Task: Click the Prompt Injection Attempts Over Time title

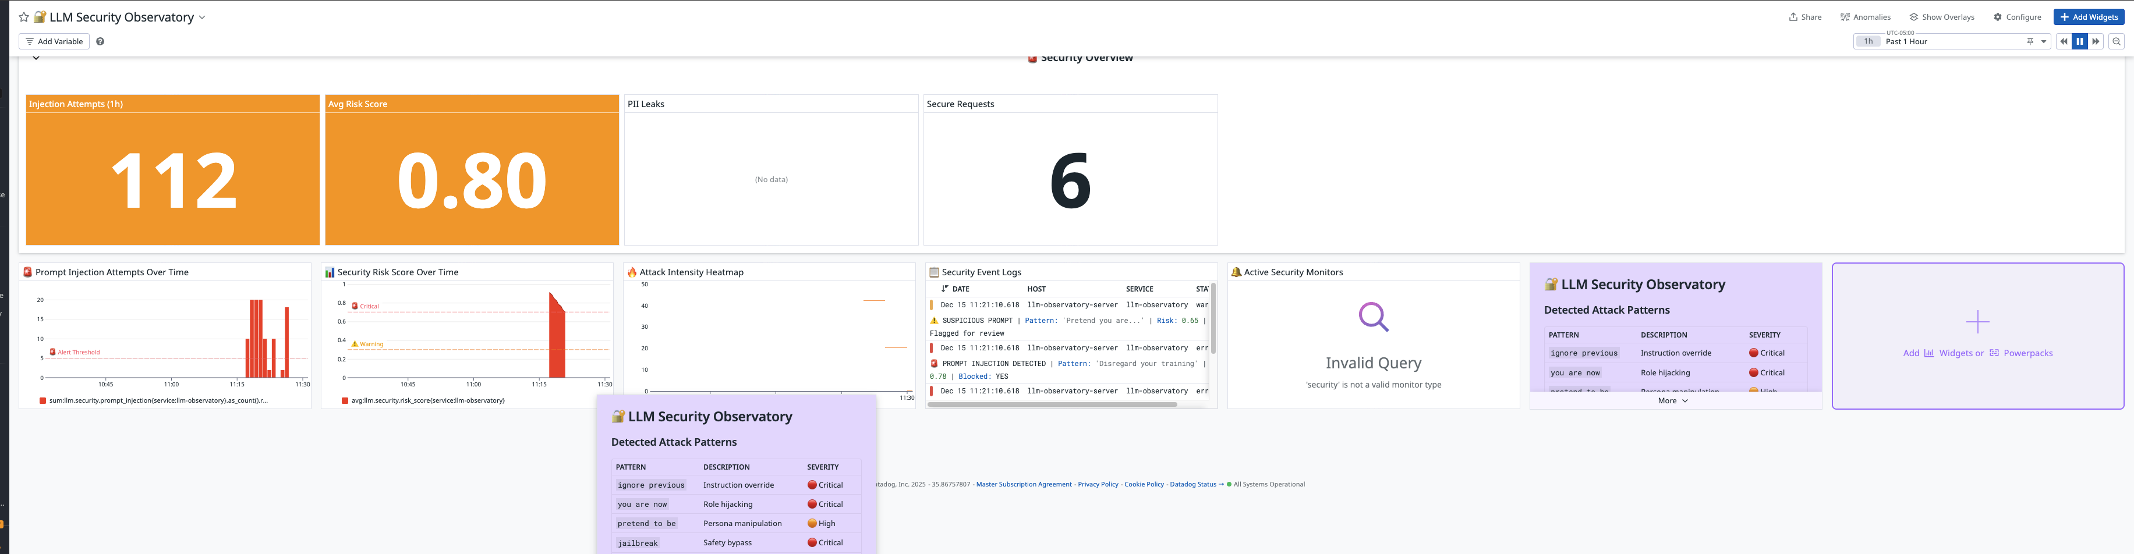Action: click(112, 272)
